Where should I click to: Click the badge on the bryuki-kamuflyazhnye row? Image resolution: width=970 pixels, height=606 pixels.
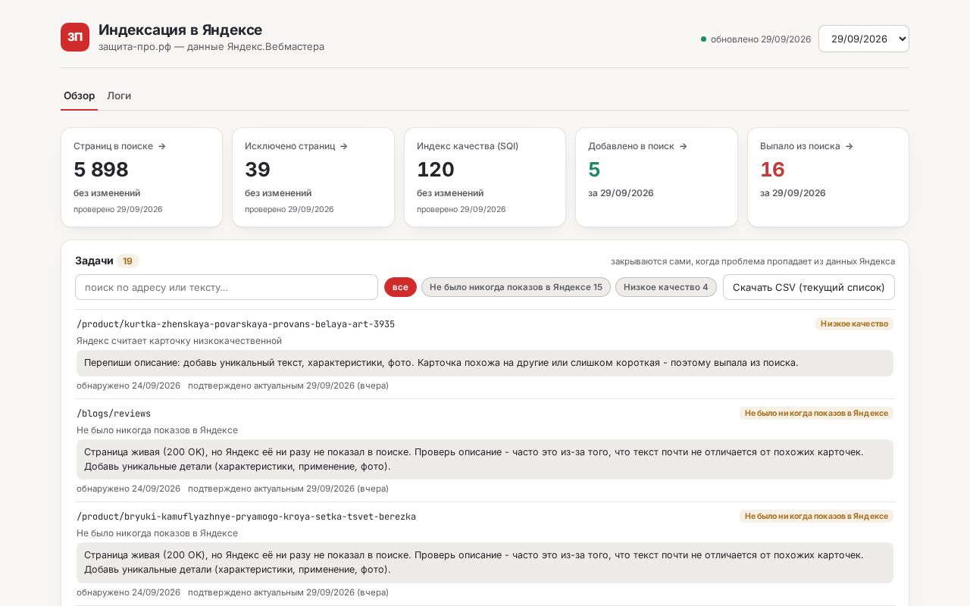[x=816, y=516]
